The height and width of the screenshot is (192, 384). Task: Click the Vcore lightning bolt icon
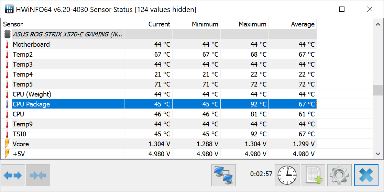(7, 144)
